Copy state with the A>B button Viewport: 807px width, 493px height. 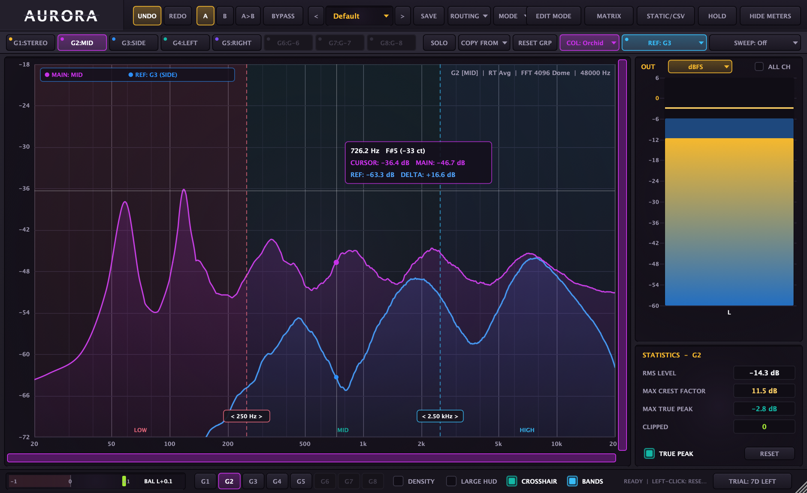pyautogui.click(x=248, y=16)
